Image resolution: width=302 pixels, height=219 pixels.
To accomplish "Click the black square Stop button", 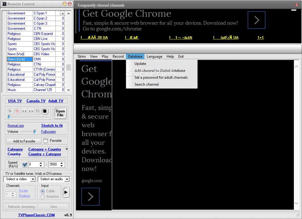I will coord(45,111).
